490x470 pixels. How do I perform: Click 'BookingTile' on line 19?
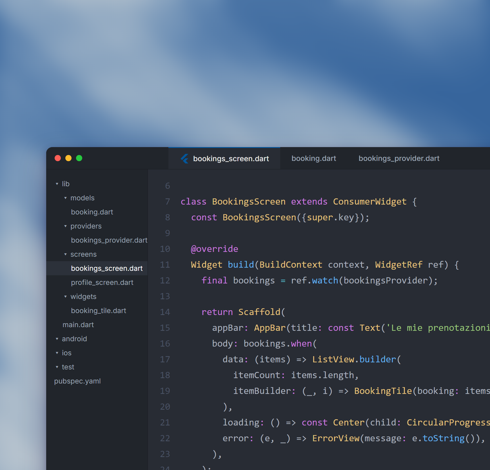[383, 391]
